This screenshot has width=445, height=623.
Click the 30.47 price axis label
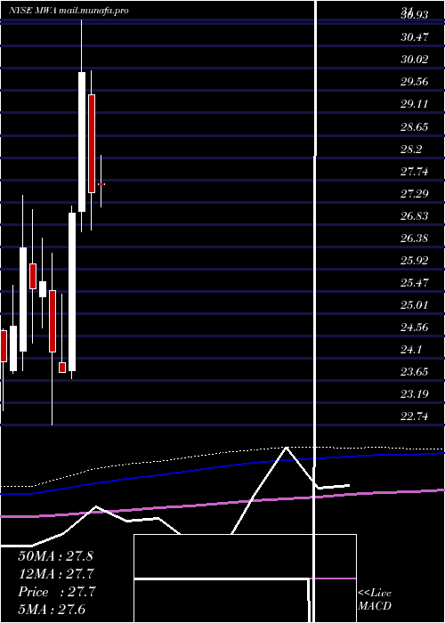pyautogui.click(x=415, y=37)
